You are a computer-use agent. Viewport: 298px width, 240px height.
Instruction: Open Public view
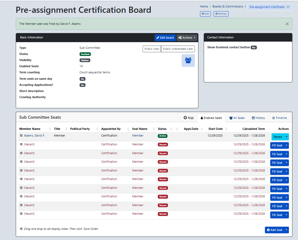pyautogui.click(x=152, y=49)
